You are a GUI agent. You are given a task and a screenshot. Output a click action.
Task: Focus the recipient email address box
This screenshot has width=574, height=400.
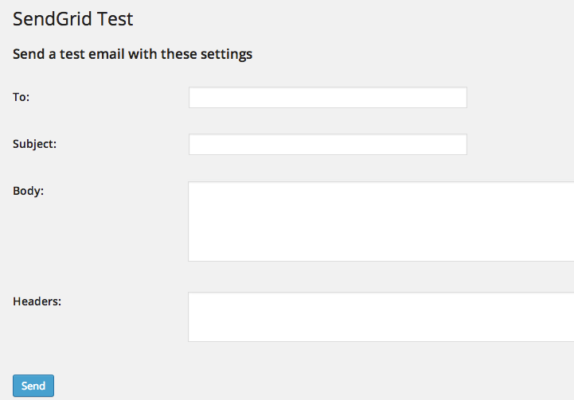click(327, 98)
